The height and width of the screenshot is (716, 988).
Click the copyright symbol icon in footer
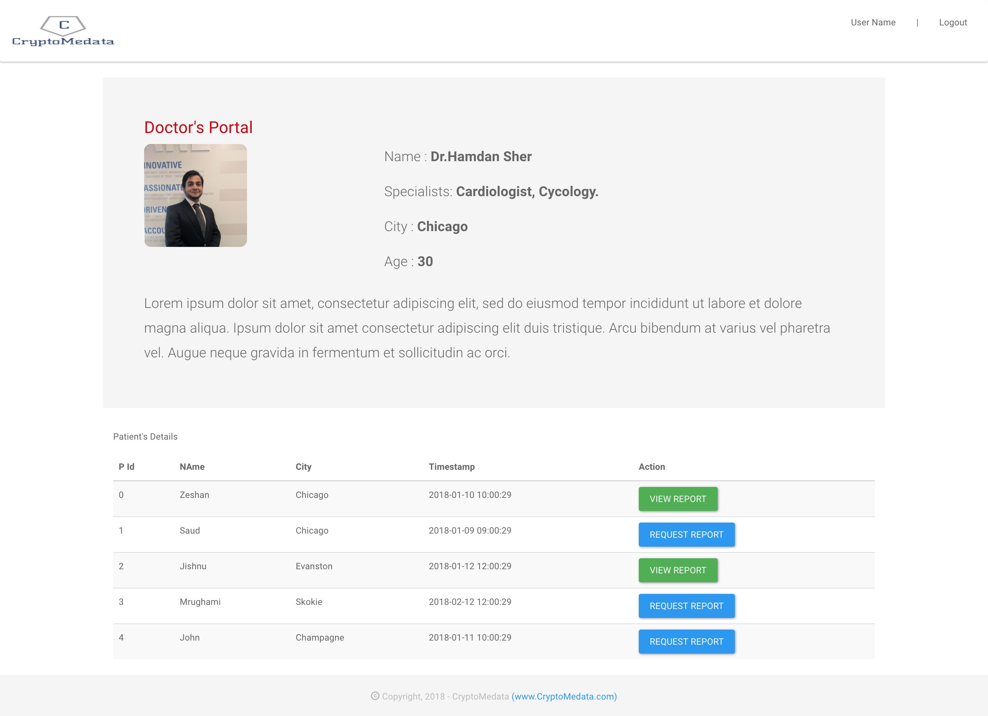pyautogui.click(x=375, y=696)
